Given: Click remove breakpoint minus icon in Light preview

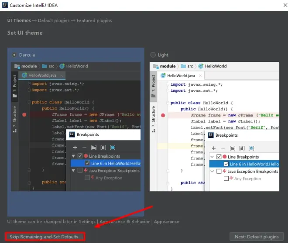Looking at the screenshot, I should (223, 148).
